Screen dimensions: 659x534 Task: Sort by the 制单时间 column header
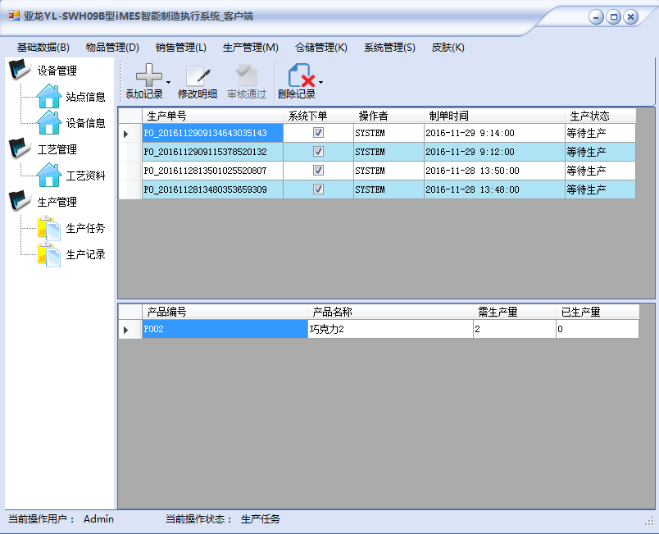[494, 116]
